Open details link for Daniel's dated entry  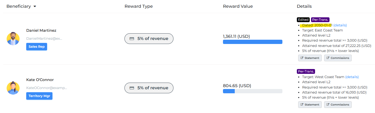[x=340, y=25]
